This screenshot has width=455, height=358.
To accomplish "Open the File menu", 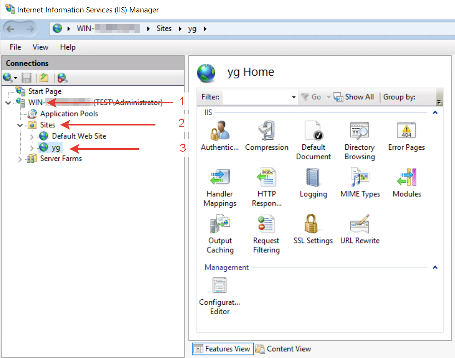I will pyautogui.click(x=15, y=47).
